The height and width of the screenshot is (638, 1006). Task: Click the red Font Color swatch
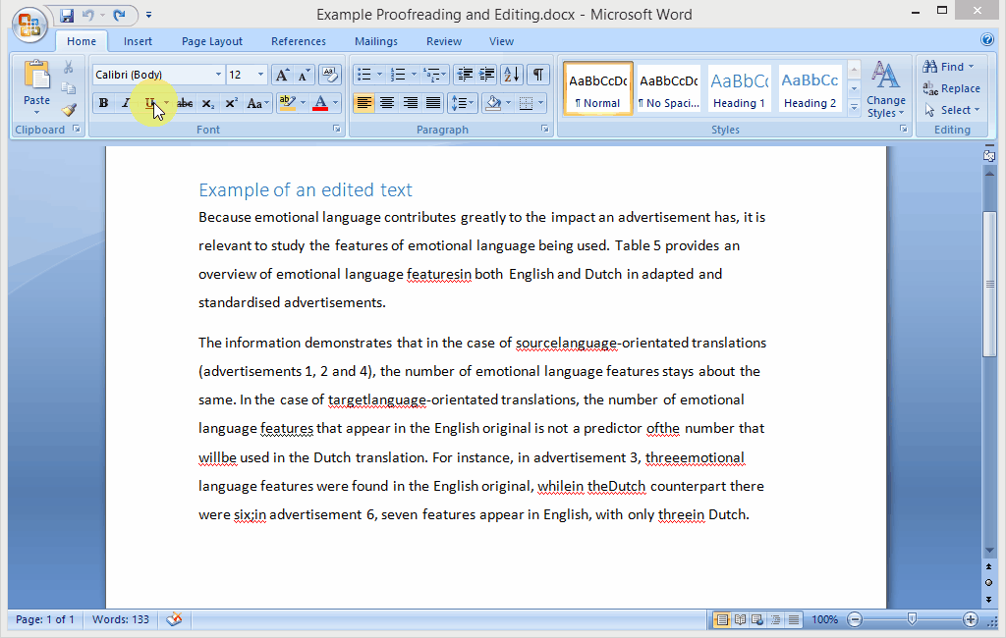point(319,103)
